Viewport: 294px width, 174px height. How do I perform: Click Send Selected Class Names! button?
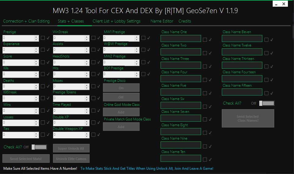(248, 118)
